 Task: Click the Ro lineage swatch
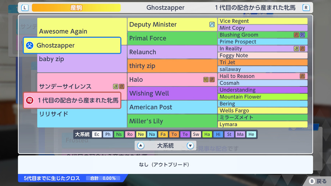pos(130,134)
